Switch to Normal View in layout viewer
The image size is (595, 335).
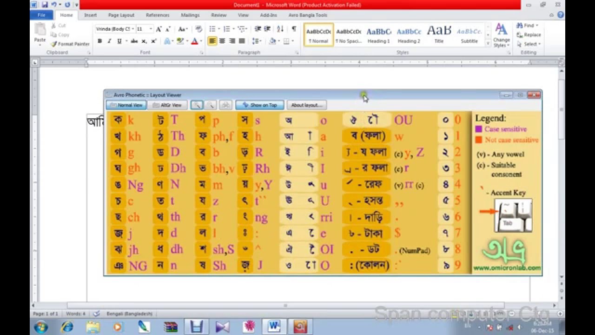pyautogui.click(x=126, y=105)
